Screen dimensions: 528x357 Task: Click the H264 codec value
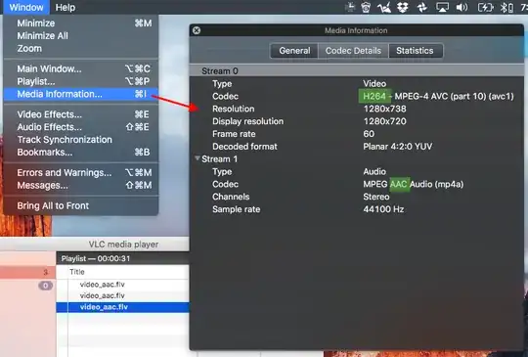pos(374,96)
